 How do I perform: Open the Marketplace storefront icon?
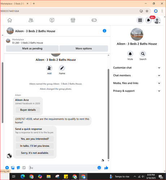coord(73,20)
